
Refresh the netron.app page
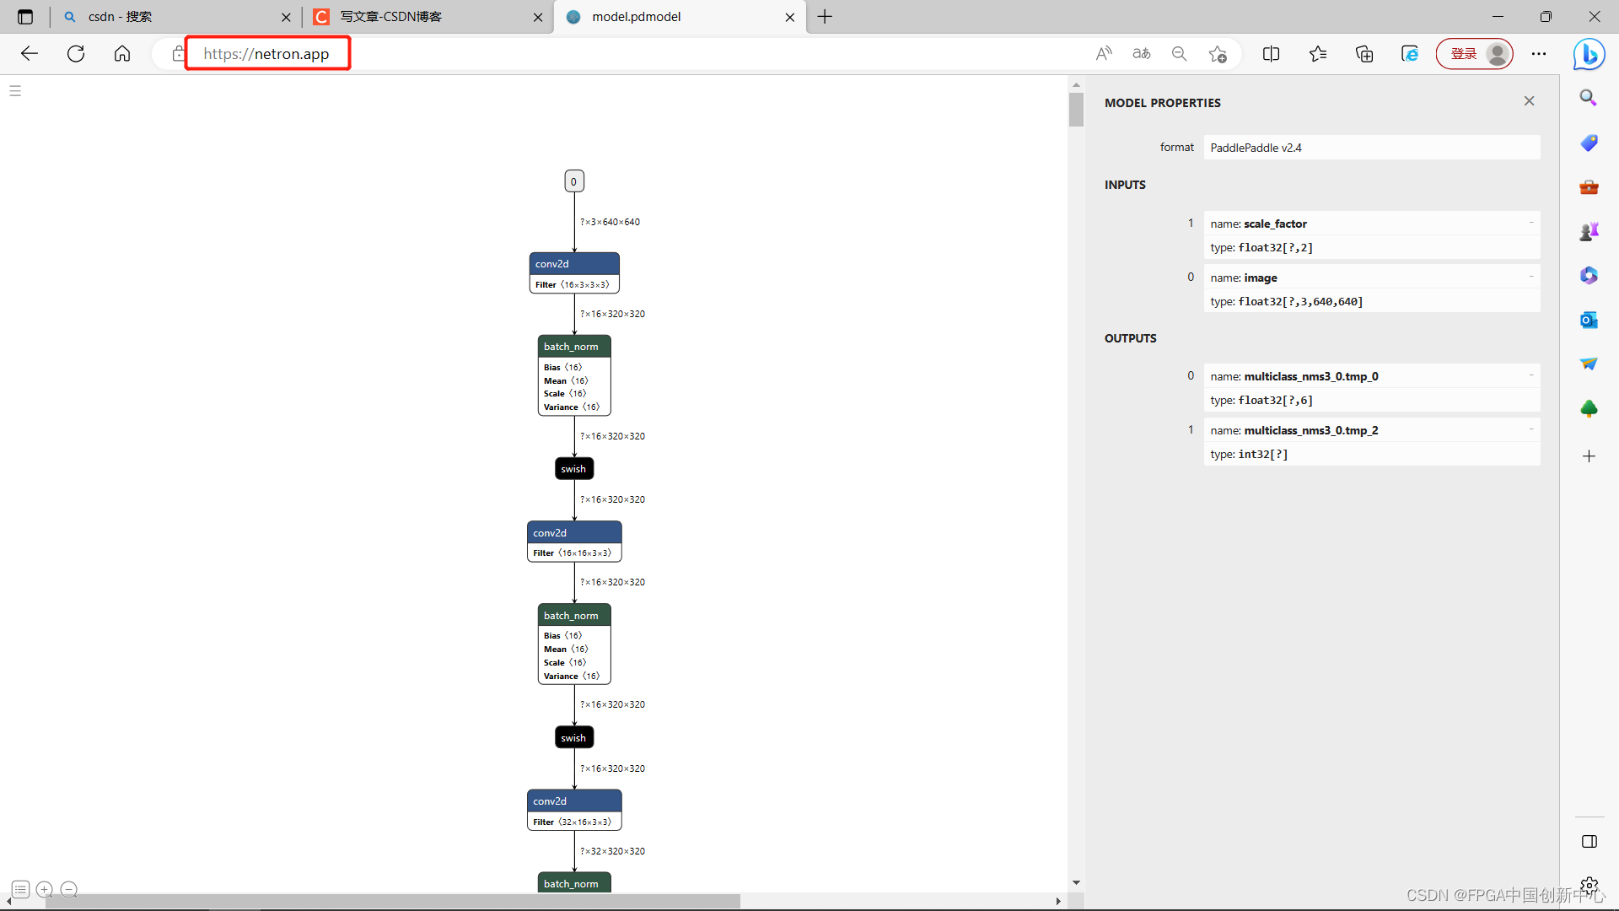(76, 54)
